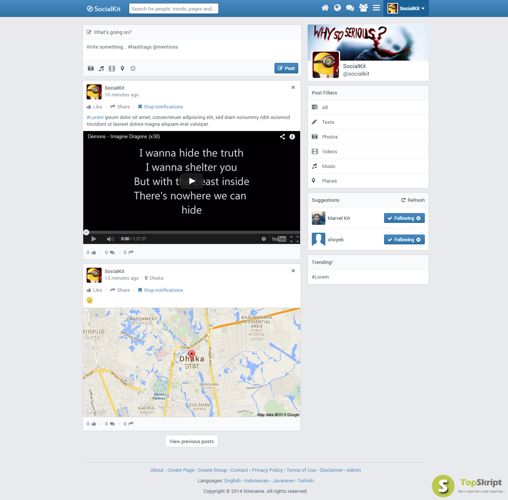Open the home feed icon

click(x=325, y=8)
